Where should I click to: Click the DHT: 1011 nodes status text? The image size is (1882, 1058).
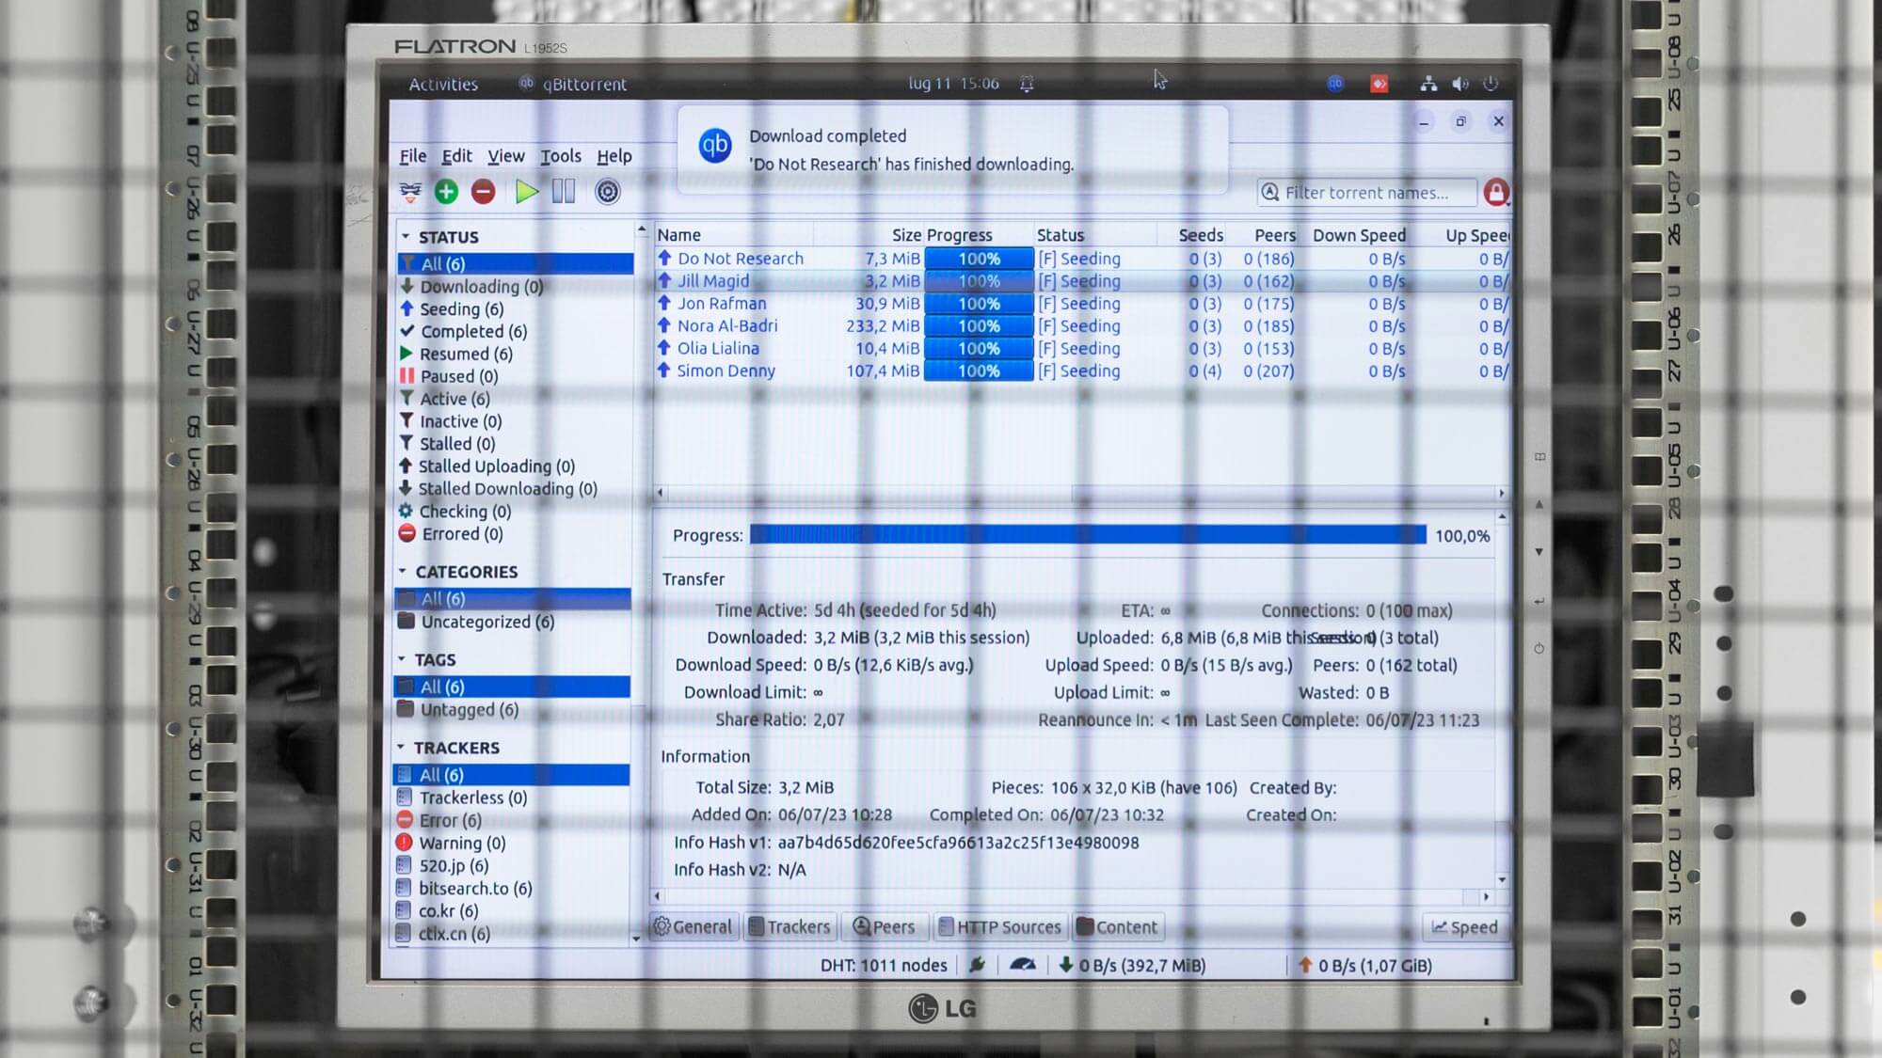click(x=884, y=965)
